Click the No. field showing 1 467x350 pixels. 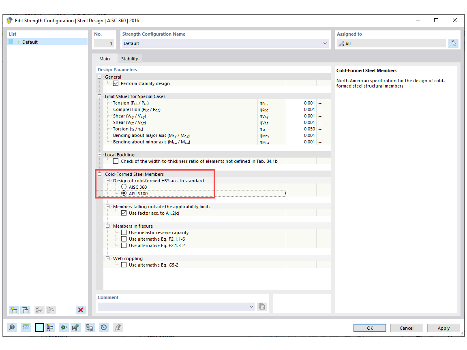(x=104, y=43)
